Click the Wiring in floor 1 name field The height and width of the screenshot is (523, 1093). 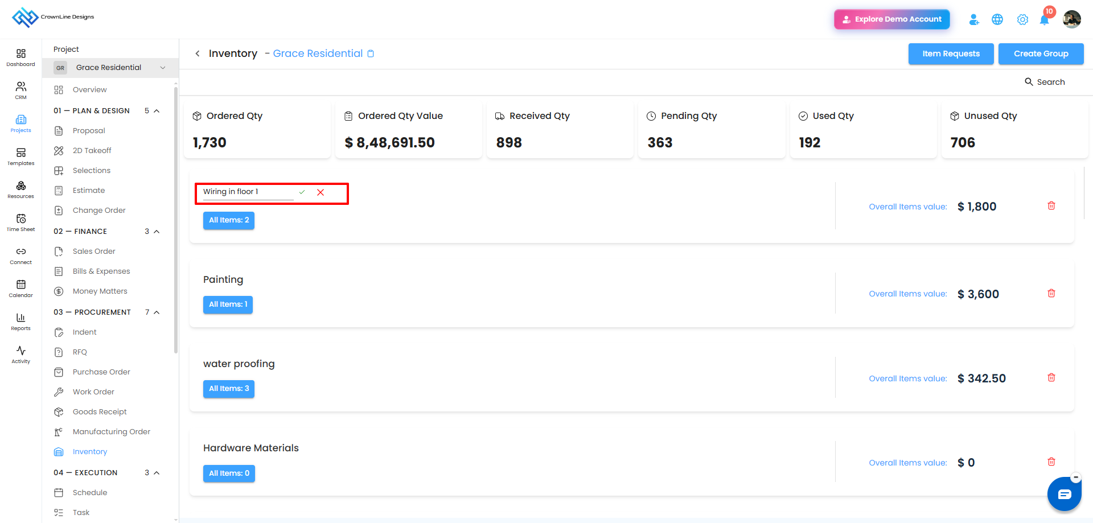[x=248, y=192]
